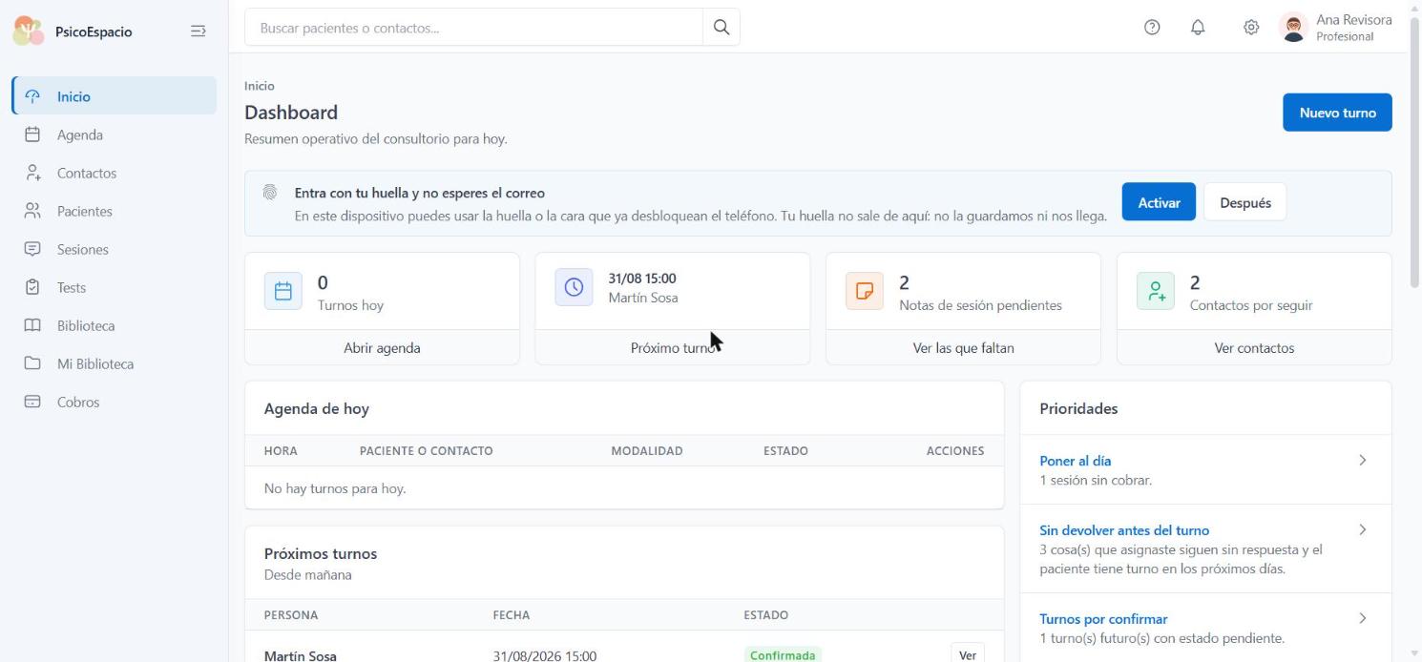
Task: Click the PACIENTE O CONTACTO column header
Action: pos(426,450)
